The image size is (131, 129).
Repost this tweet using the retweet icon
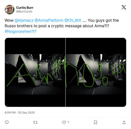click(35, 122)
